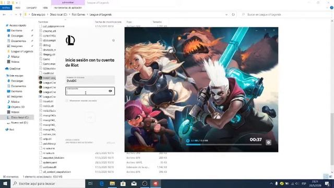Screen dimensions: 334x188
Task: Open the notification center icon
Action: click(x=327, y=183)
